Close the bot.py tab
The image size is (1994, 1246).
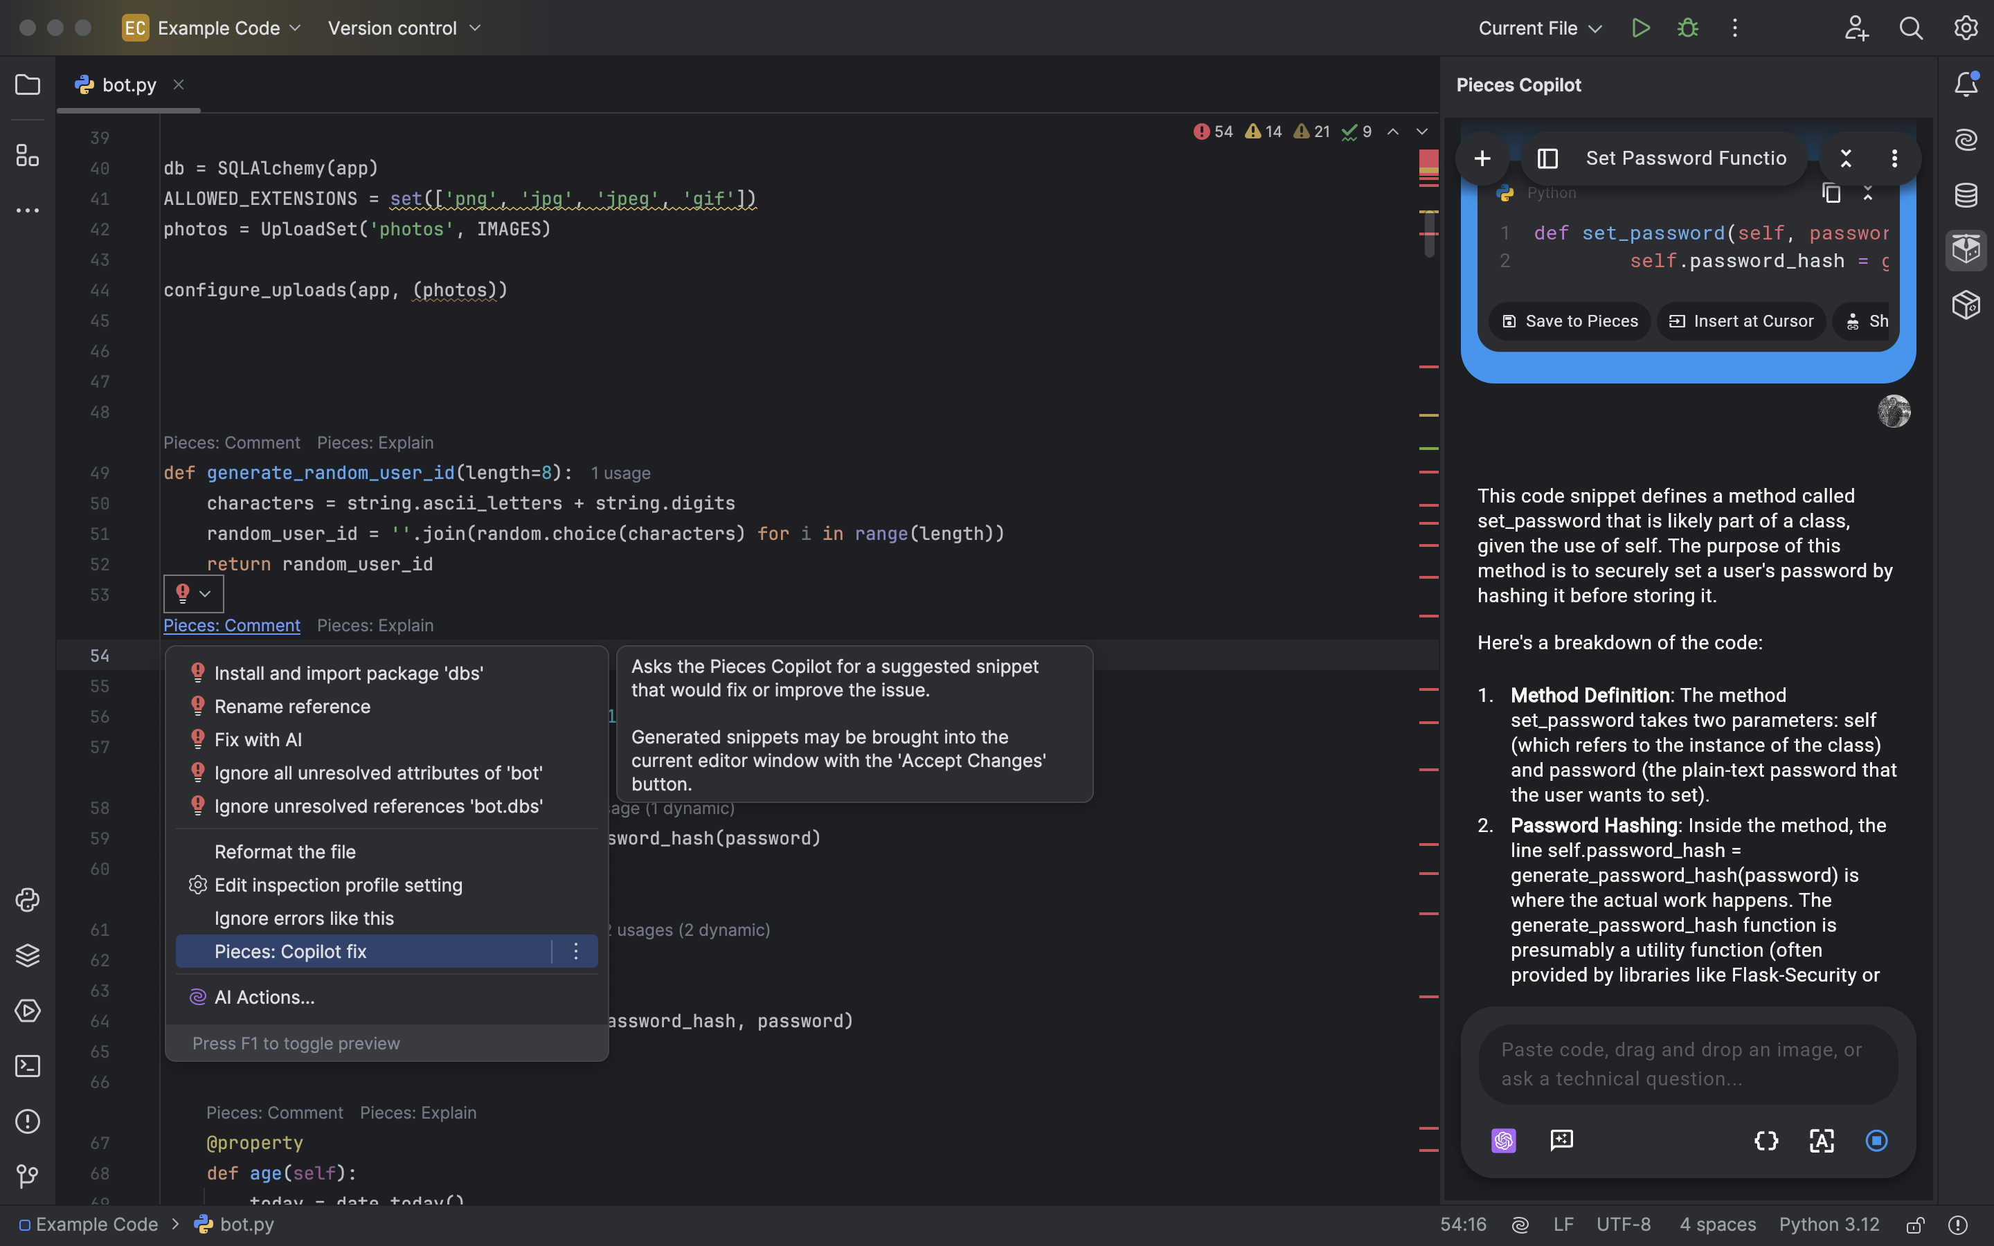[x=179, y=84]
